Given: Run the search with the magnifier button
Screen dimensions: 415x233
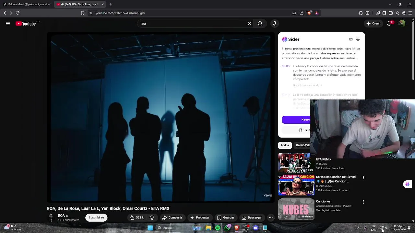Looking at the screenshot, I should pos(260,24).
